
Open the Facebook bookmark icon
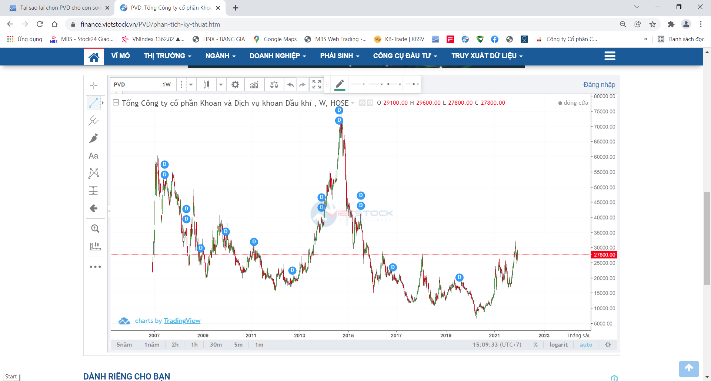[x=495, y=39]
